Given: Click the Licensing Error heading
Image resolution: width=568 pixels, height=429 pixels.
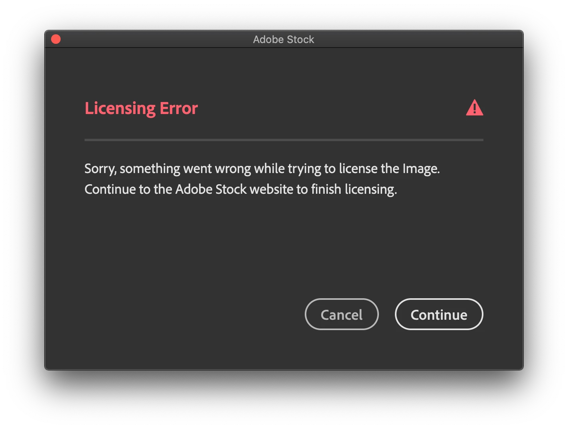Looking at the screenshot, I should pyautogui.click(x=141, y=108).
